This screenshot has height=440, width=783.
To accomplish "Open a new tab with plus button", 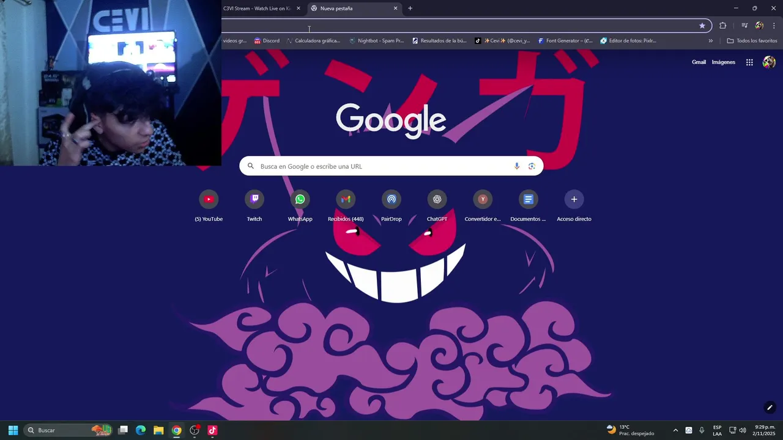I will click(x=410, y=9).
